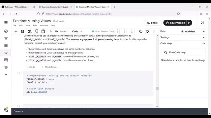Click the notebook title Exercise: Missing Values
This screenshot has height=118, width=211.
point(32,21)
